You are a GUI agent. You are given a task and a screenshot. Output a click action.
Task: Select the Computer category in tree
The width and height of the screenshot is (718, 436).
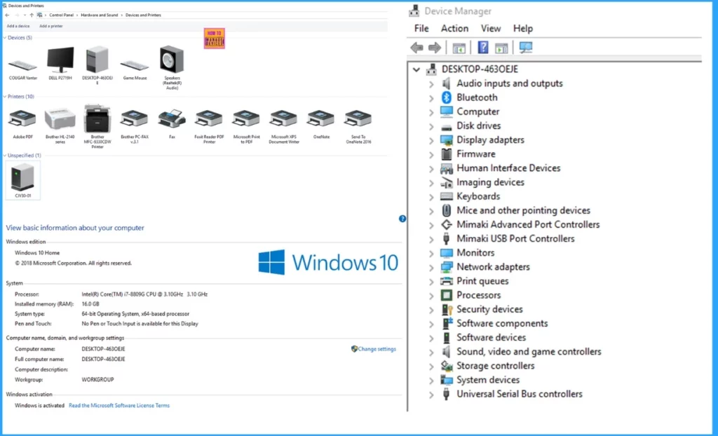click(477, 111)
